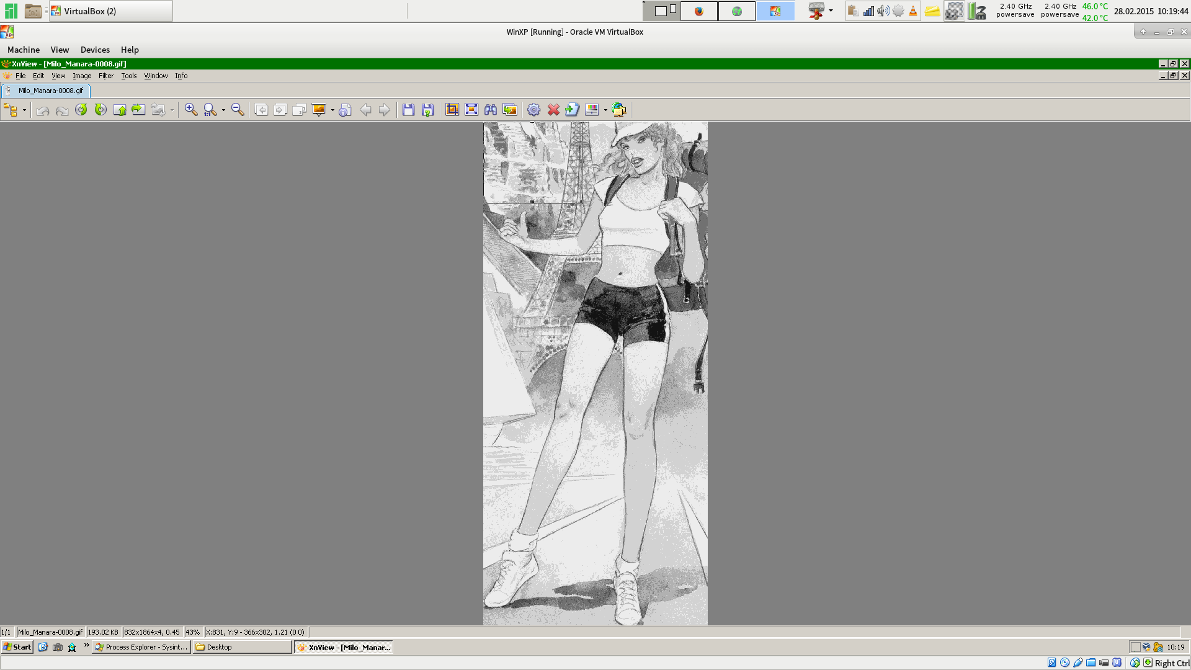1191x670 pixels.
Task: Expand the 1:1 zoom dropdown arrow
Action: [223, 110]
